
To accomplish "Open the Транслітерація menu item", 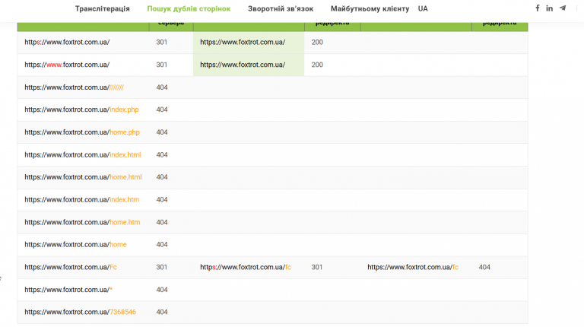I will (103, 8).
